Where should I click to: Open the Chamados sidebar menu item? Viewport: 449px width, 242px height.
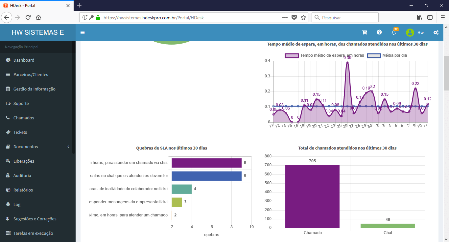pos(24,118)
